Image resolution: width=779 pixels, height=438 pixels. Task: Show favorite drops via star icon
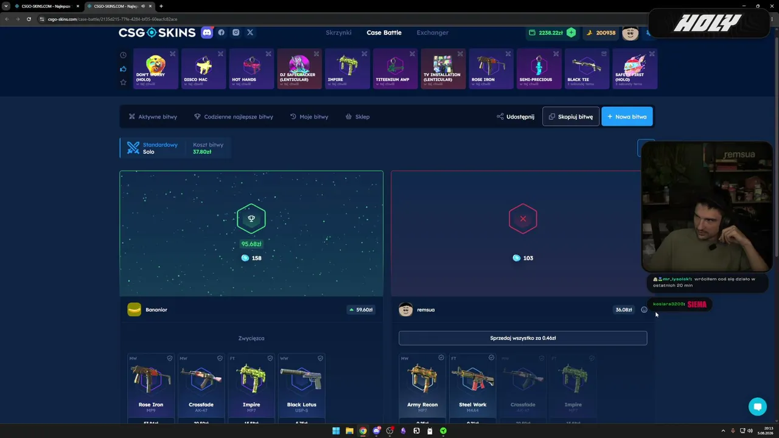coord(124,82)
